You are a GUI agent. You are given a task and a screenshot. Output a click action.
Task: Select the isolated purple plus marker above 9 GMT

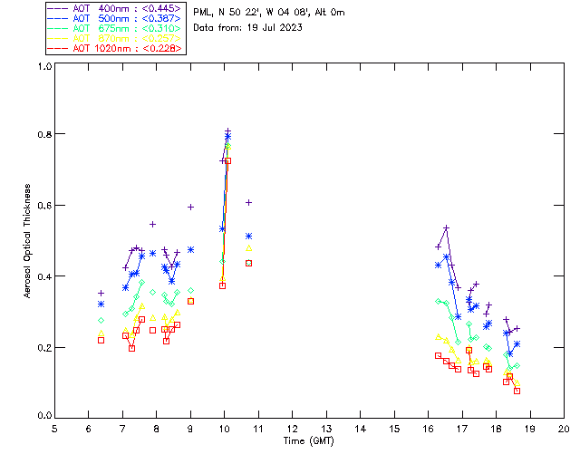(x=190, y=208)
